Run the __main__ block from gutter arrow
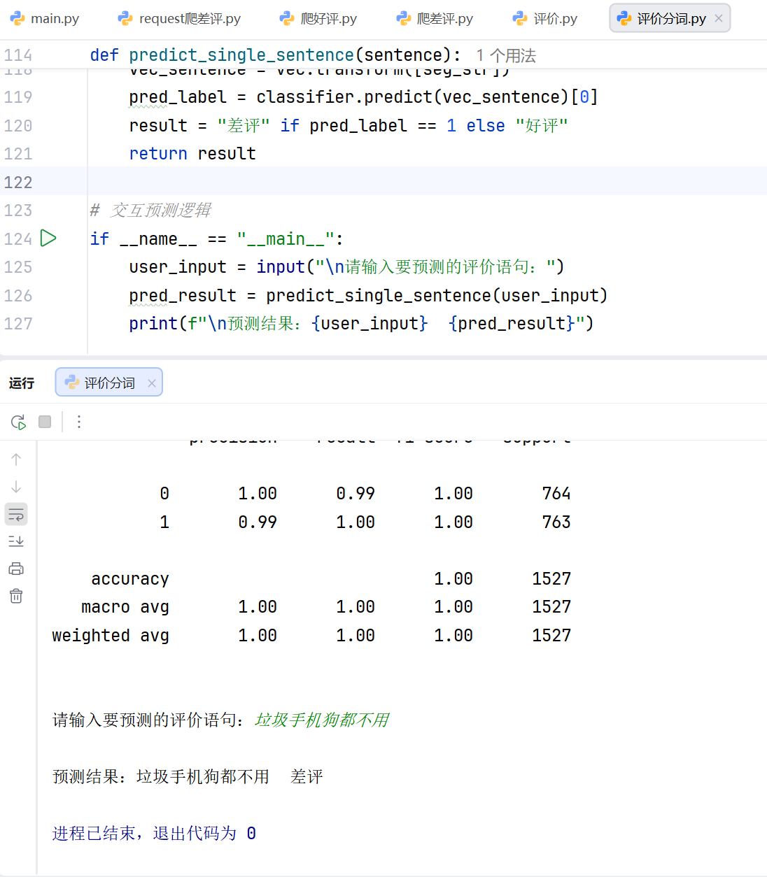Screen dimensions: 767x877 pyautogui.click(x=48, y=238)
